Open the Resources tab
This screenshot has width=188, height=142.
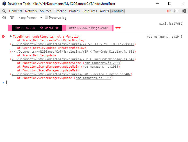[x=90, y=11]
